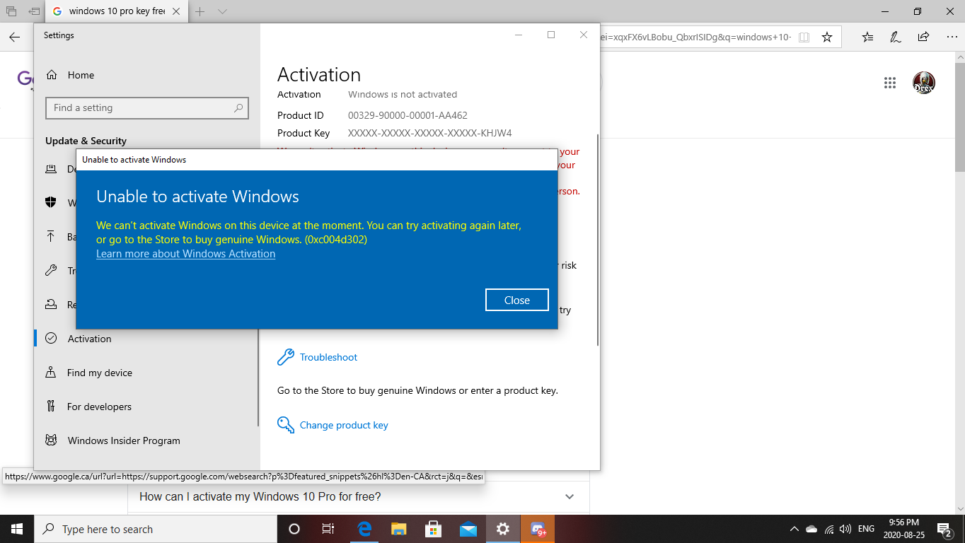Click the Backup upload arrow icon

click(x=51, y=236)
